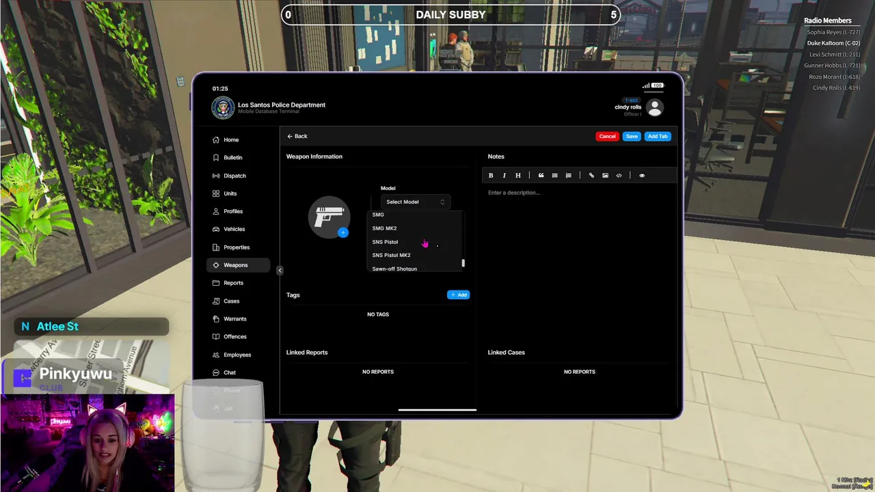Pick the plain SNS Pistol model
875x492 pixels.
tap(385, 242)
